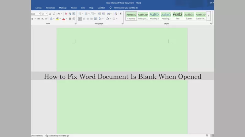Open the Bullets dropdown arrow

[x=83, y=14]
